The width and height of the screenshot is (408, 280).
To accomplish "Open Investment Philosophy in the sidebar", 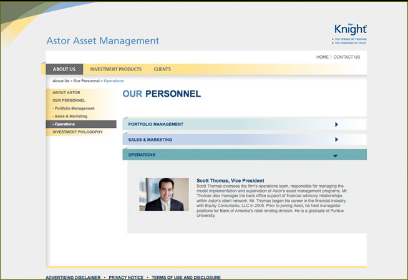I will 77,132.
